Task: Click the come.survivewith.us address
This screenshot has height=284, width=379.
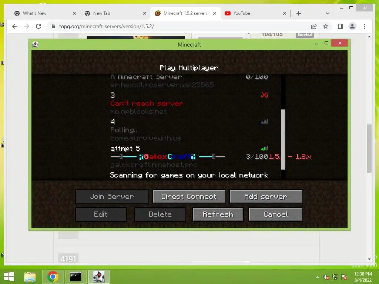Action: click(x=146, y=138)
